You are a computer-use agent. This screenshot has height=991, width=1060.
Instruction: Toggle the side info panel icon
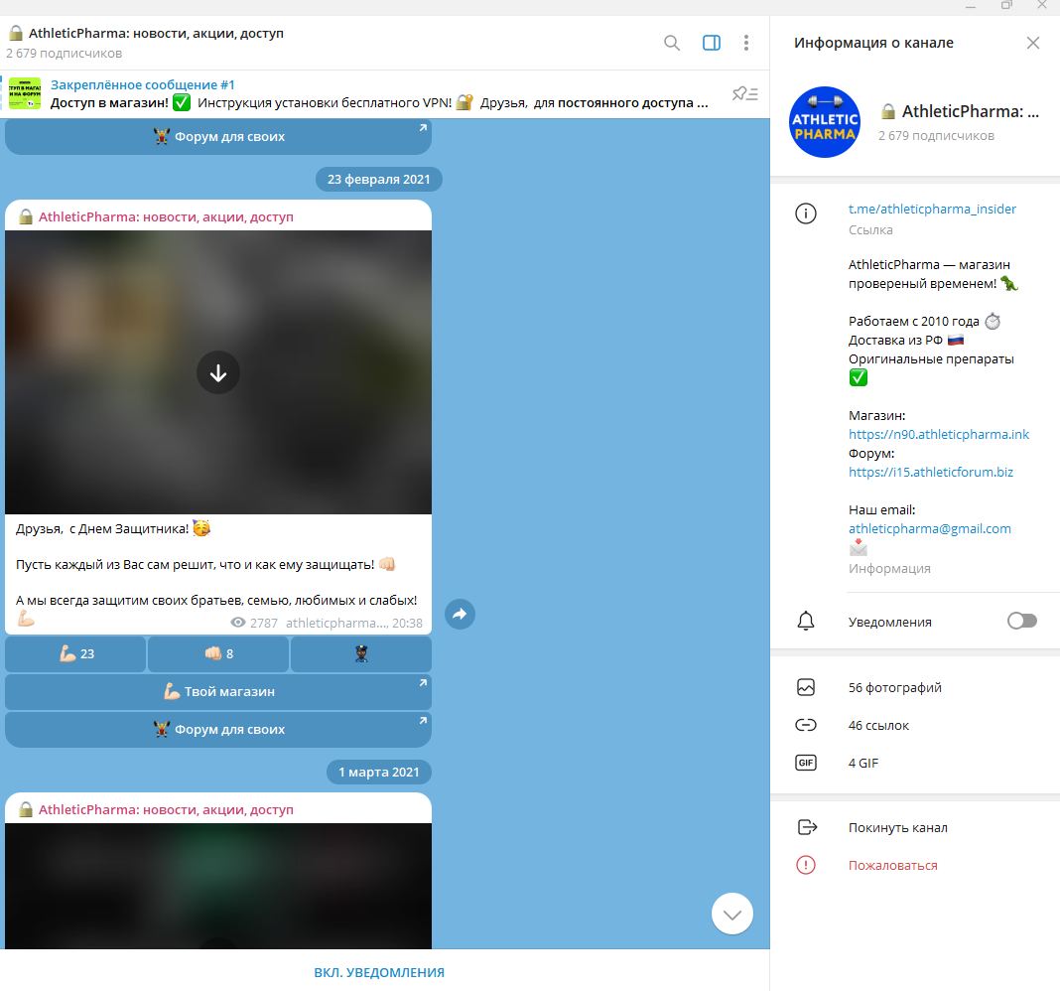point(711,43)
